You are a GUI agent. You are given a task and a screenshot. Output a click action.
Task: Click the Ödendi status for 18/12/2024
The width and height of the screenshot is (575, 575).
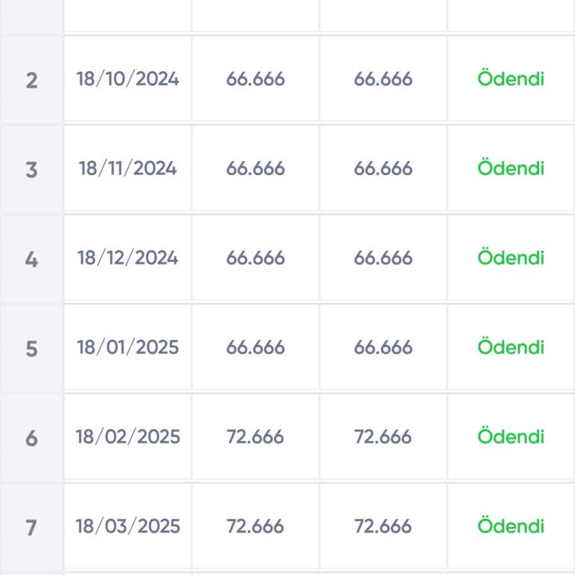tap(511, 258)
